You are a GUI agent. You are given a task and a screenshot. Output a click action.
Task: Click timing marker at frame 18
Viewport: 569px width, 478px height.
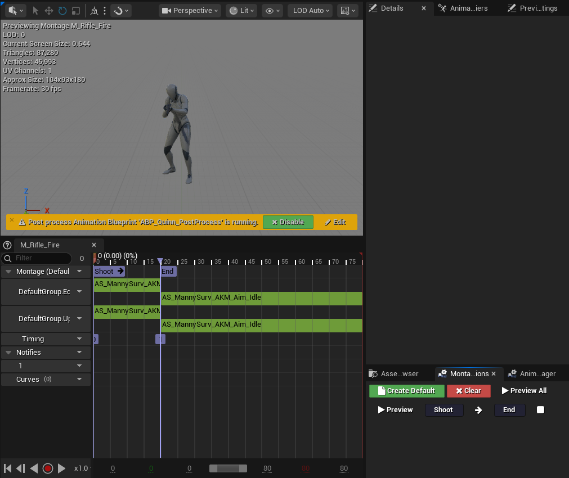160,339
